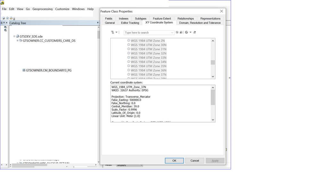Switch to the Fields tab
This screenshot has height=173, width=320.
pyautogui.click(x=109, y=19)
